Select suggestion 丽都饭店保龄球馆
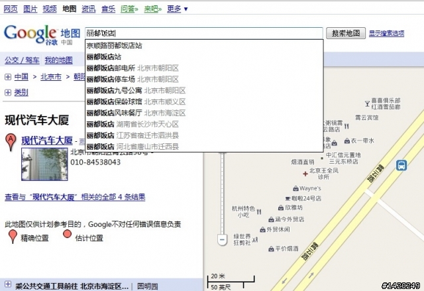 [204, 101]
